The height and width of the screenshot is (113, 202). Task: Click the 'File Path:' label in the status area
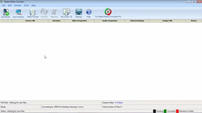coord(4,103)
